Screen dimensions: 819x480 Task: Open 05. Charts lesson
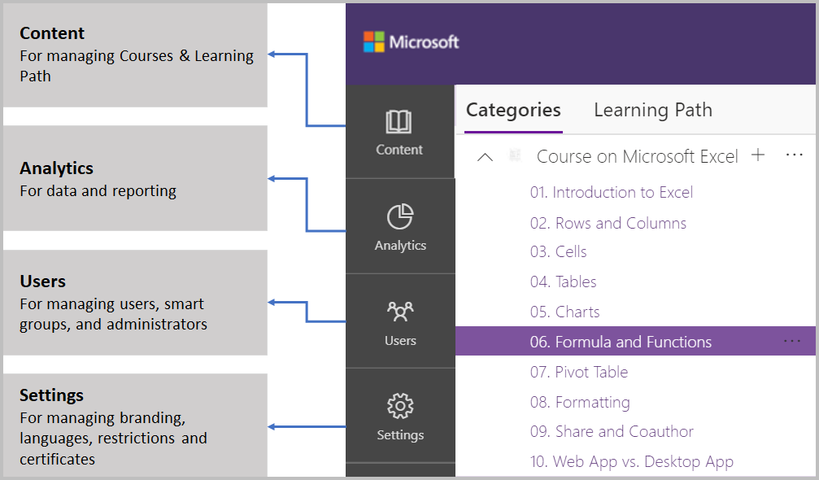click(x=564, y=312)
